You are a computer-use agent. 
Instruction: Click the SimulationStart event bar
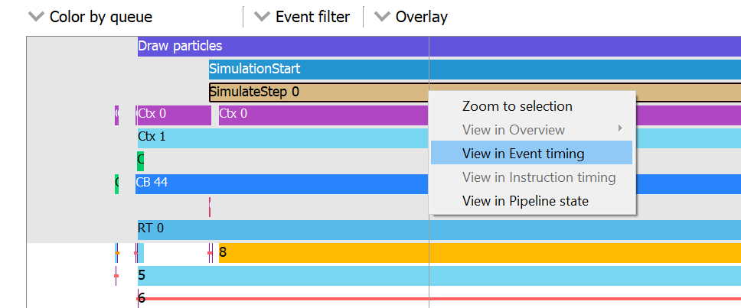point(318,70)
